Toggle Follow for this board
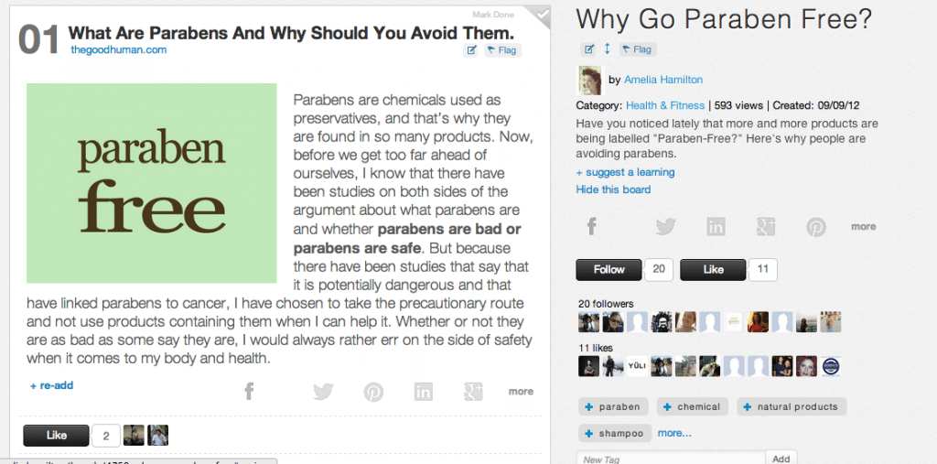This screenshot has width=937, height=464. click(x=609, y=270)
